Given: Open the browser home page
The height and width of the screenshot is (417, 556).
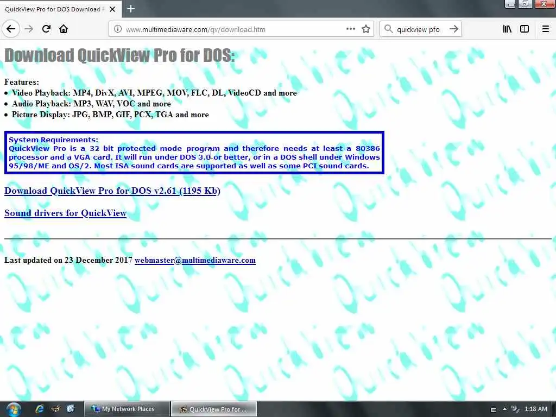Looking at the screenshot, I should click(x=64, y=29).
